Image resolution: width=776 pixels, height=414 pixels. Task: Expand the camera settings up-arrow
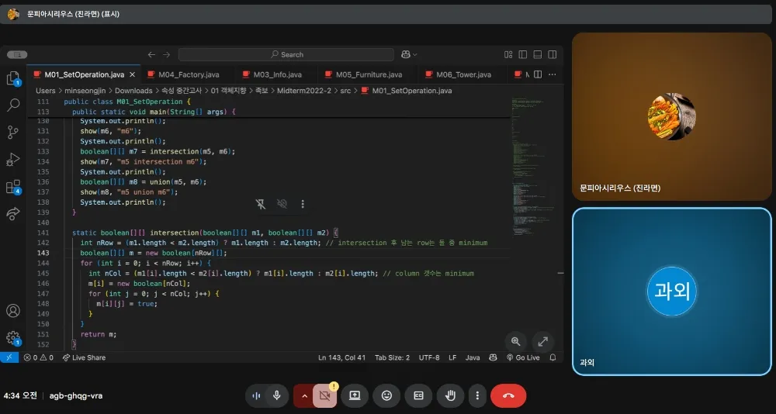304,395
